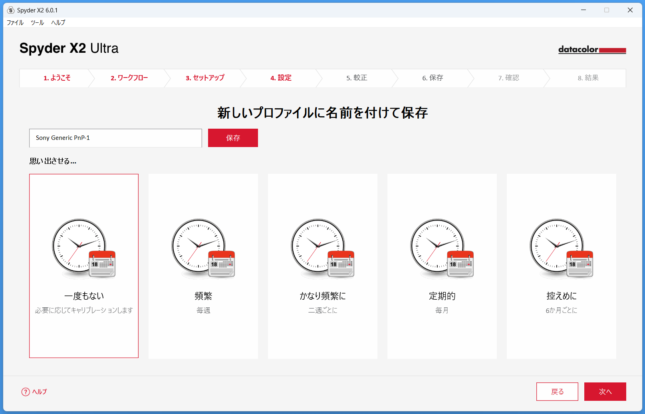Click the 次へ next button
This screenshot has width=645, height=414.
(605, 392)
